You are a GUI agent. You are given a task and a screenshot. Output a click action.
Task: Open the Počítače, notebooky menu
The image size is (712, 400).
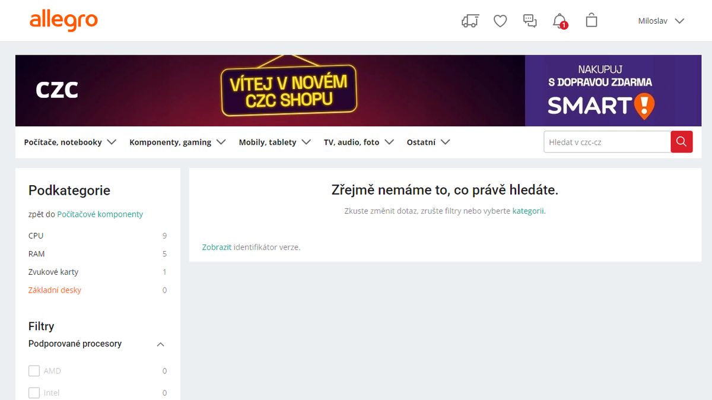pyautogui.click(x=70, y=142)
